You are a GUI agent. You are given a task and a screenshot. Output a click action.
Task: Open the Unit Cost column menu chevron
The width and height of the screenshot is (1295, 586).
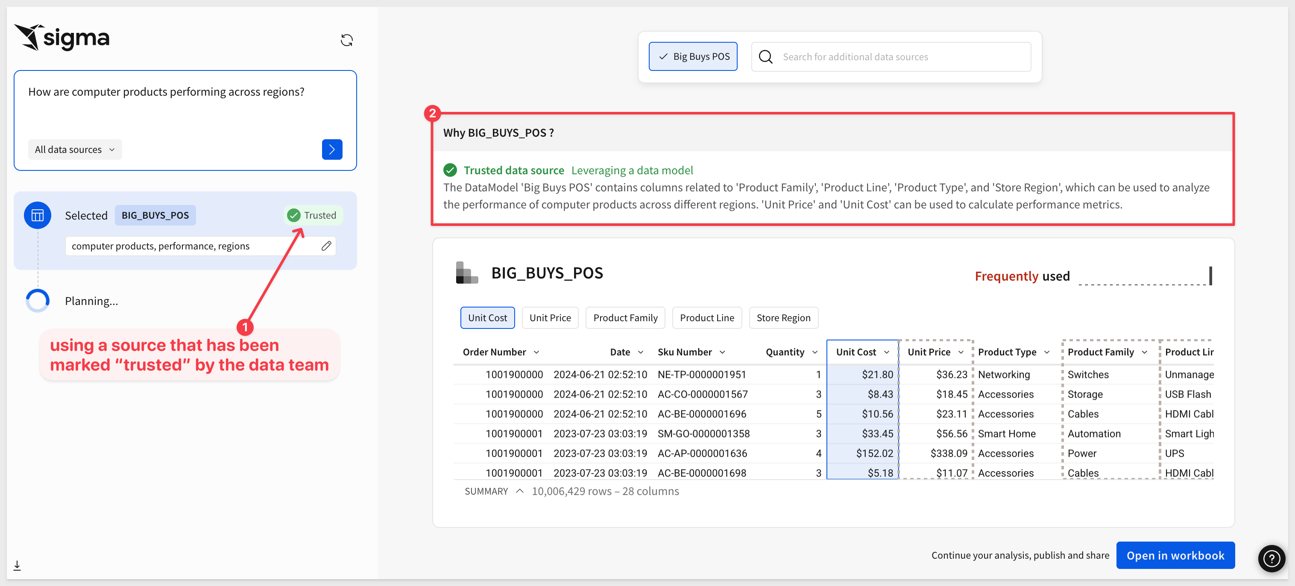886,352
